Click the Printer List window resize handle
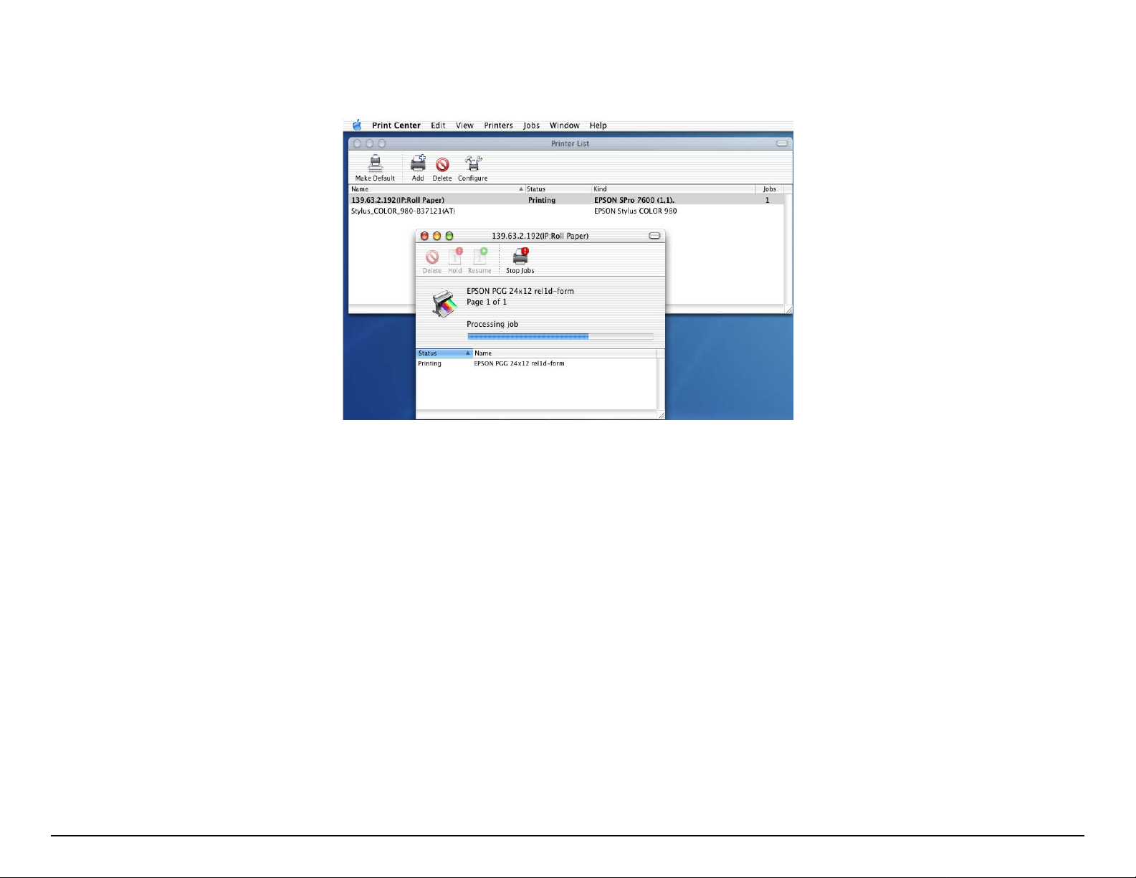Viewport: 1136px width, 878px height. 788,309
